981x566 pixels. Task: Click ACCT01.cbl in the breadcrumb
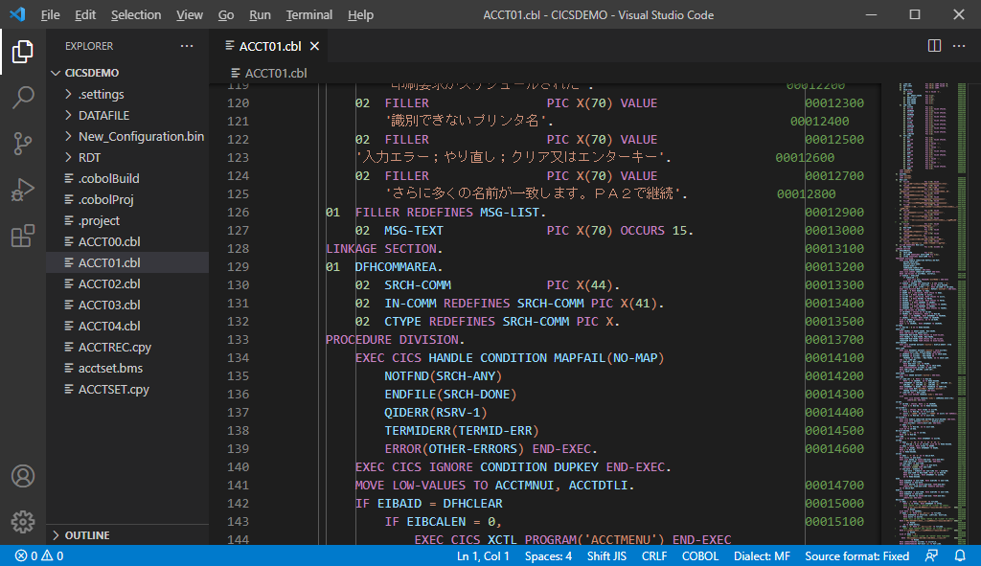click(x=275, y=73)
